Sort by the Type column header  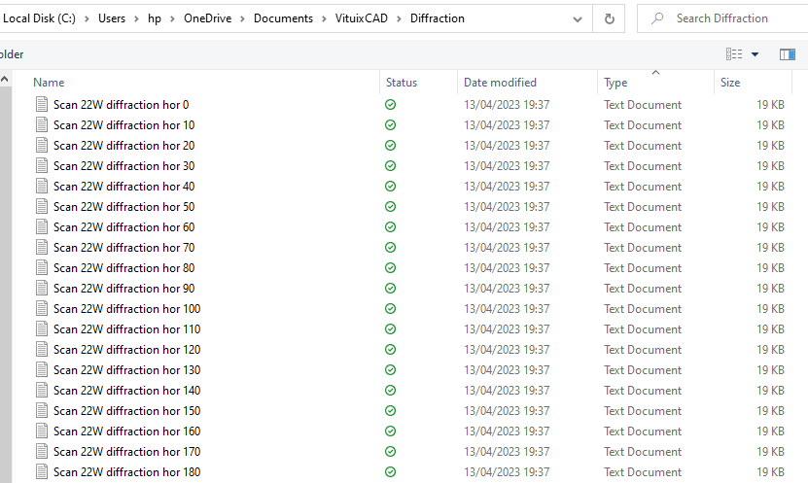point(615,83)
